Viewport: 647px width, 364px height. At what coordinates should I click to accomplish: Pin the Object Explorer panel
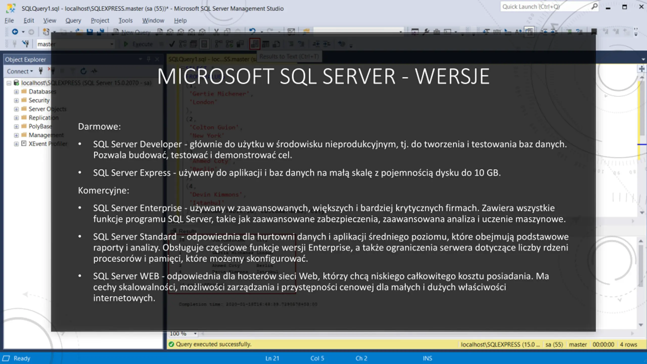point(149,59)
